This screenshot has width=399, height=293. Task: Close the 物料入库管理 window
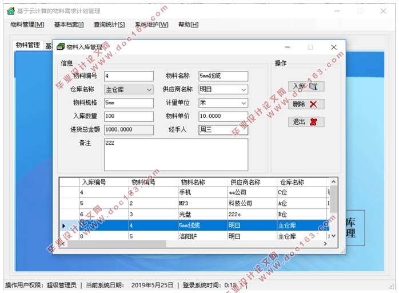point(334,47)
